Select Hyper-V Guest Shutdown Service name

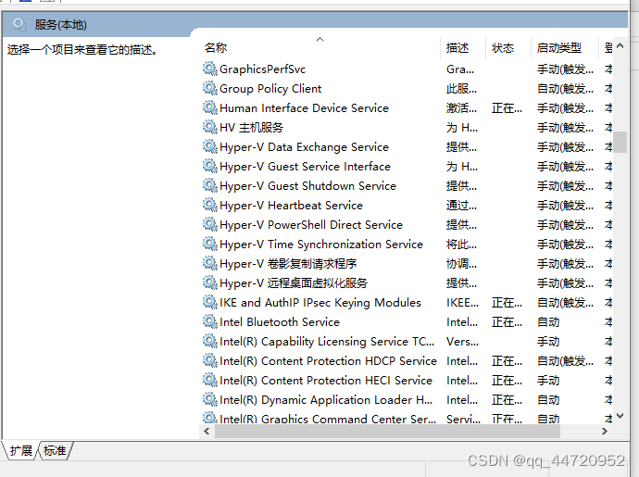[307, 186]
